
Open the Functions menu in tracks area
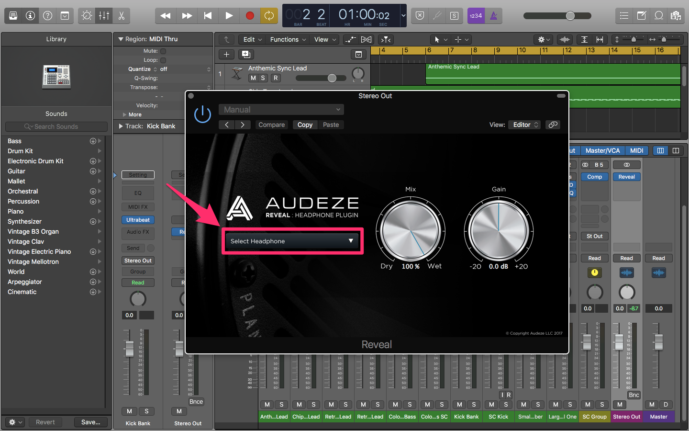288,39
